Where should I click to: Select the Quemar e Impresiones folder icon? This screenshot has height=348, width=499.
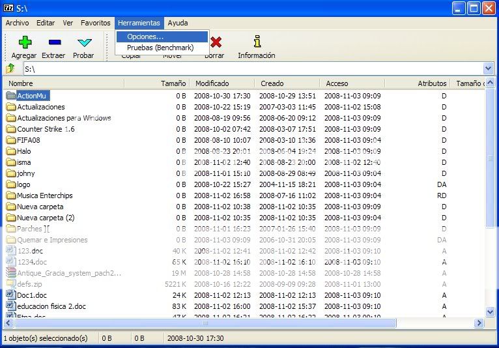click(x=11, y=240)
